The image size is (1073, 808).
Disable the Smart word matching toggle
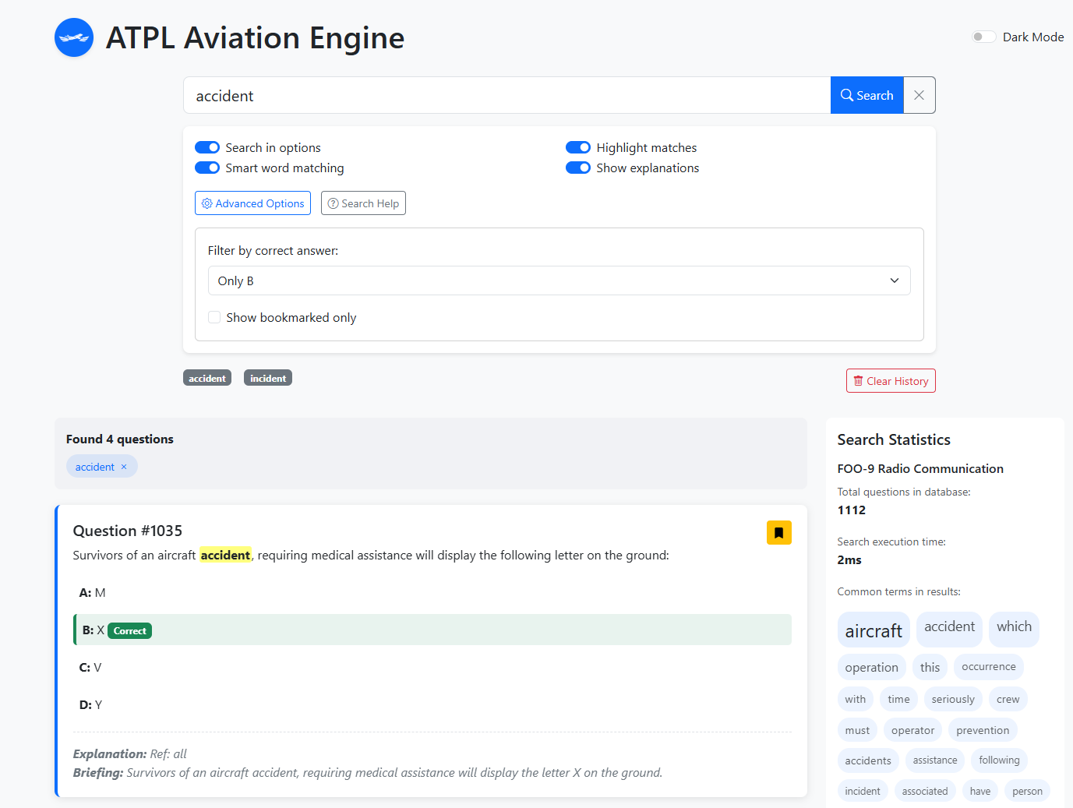(206, 168)
